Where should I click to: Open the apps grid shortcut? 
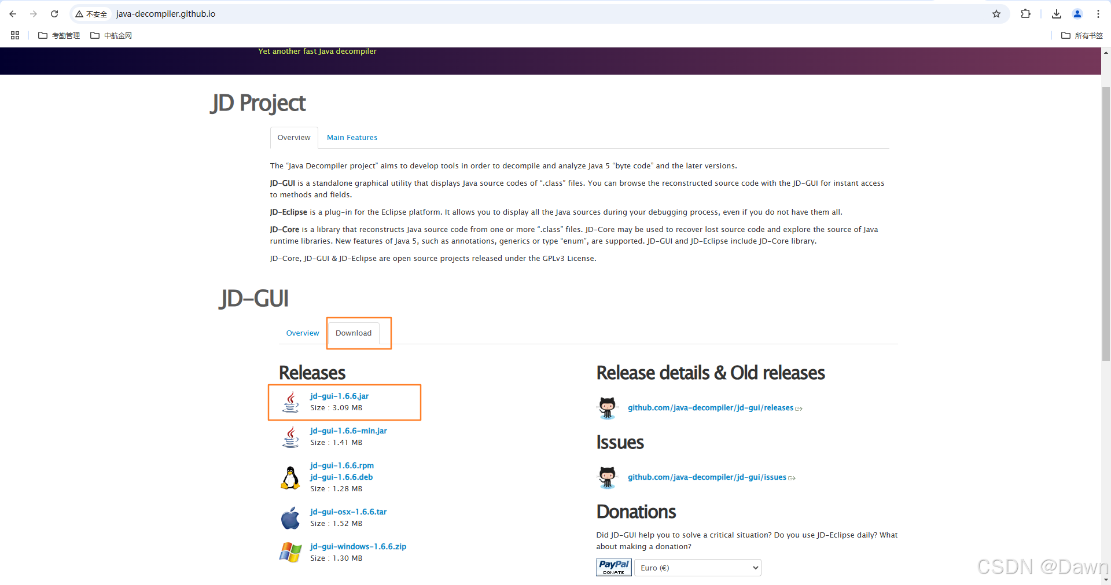[15, 35]
